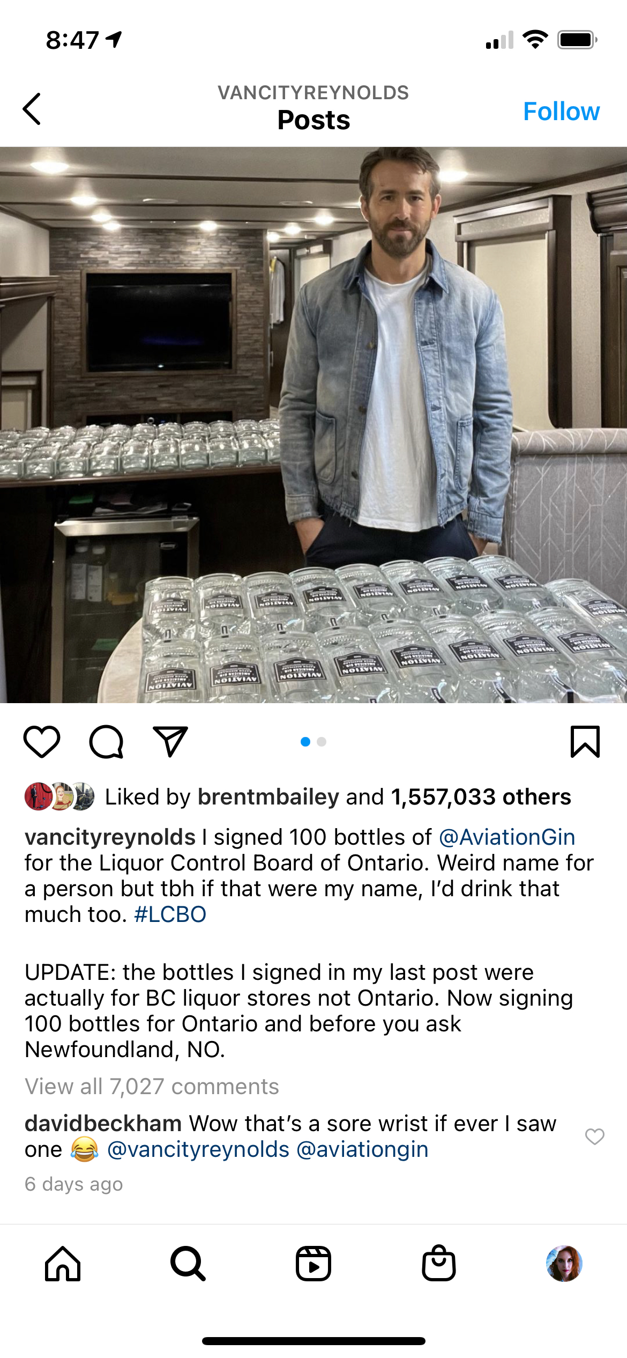
Task: Like the post with the heart icon
Action: [42, 742]
